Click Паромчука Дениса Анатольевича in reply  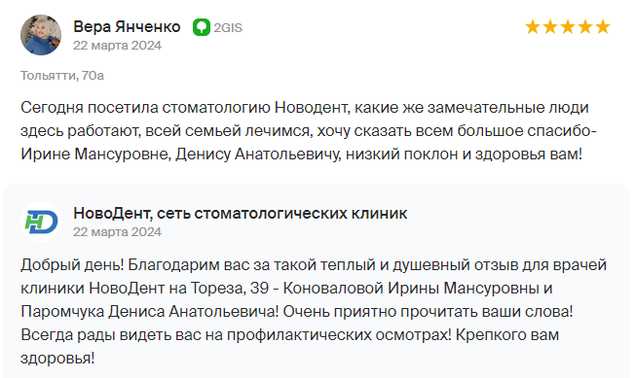149,312
